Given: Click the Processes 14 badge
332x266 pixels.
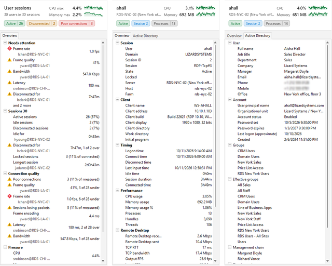Looking at the screenshot, I should point(276,23).
